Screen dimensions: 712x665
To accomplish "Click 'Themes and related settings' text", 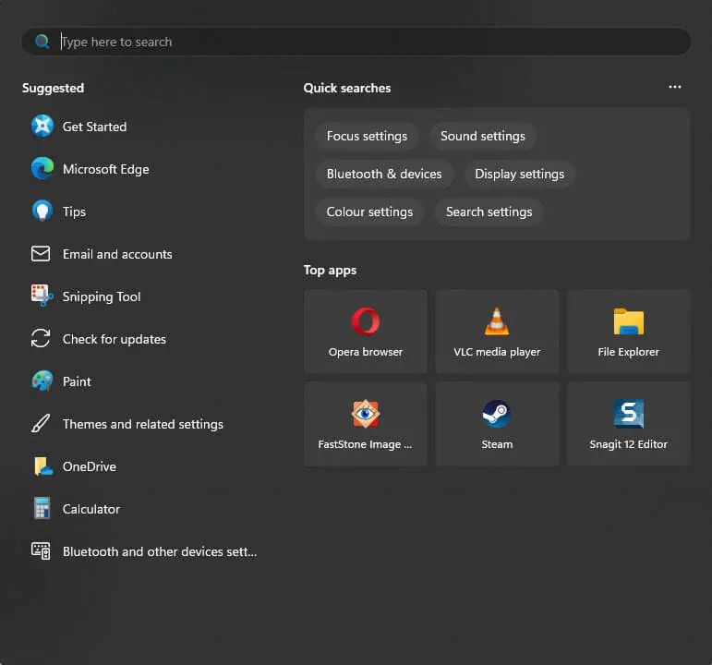I will point(142,424).
